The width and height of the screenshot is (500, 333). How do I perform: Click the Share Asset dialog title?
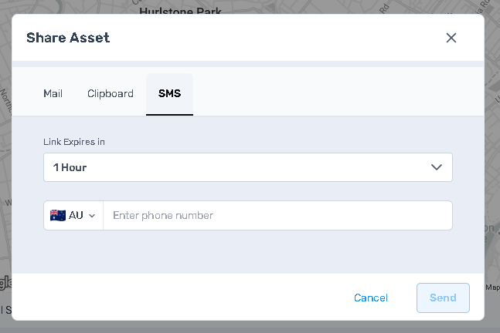68,38
